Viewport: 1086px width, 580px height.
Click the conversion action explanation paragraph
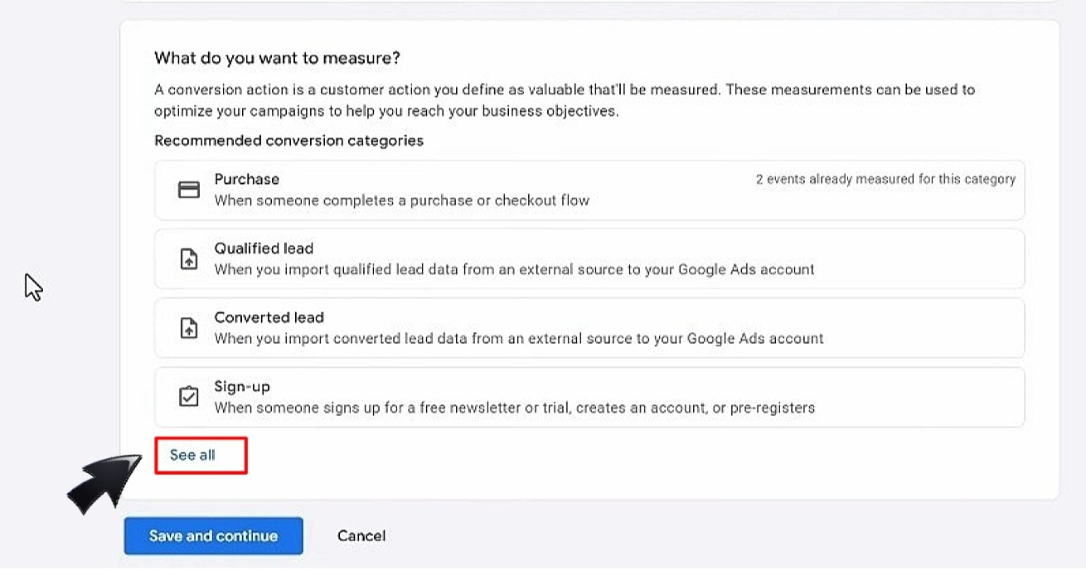coord(564,99)
